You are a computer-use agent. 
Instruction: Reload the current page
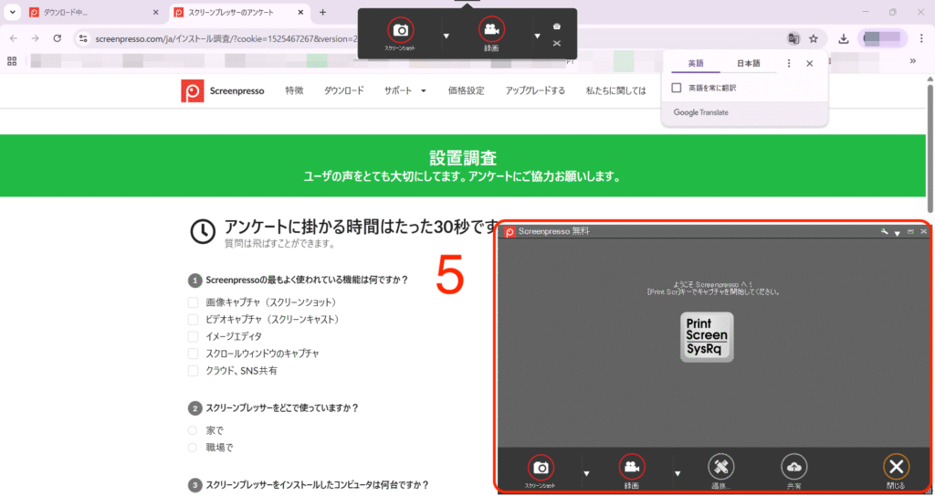coord(58,38)
